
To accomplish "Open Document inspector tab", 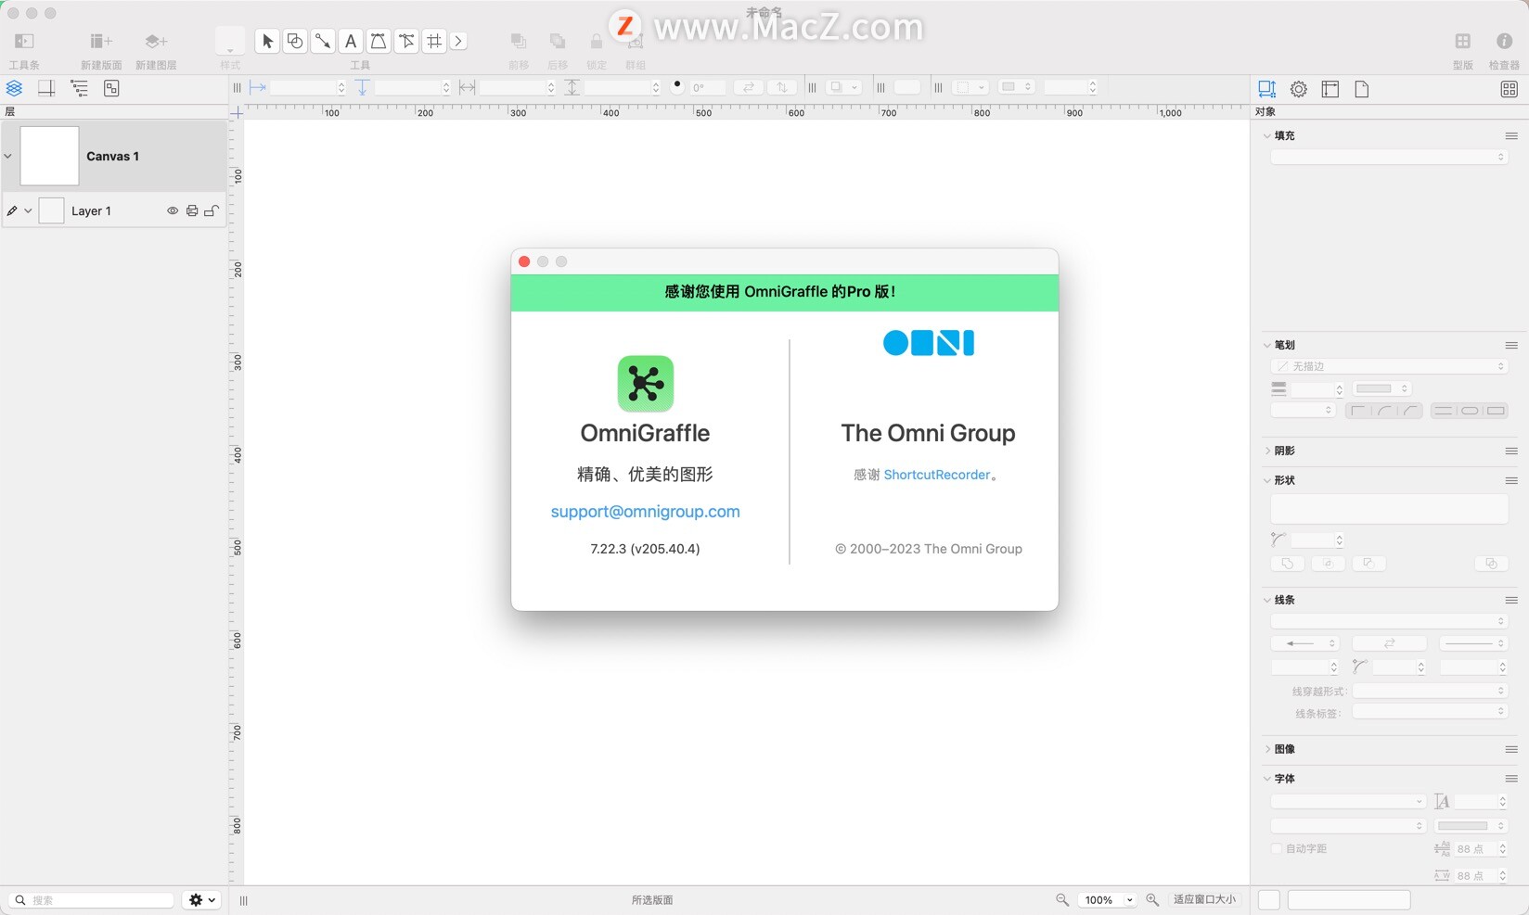I will [x=1362, y=89].
